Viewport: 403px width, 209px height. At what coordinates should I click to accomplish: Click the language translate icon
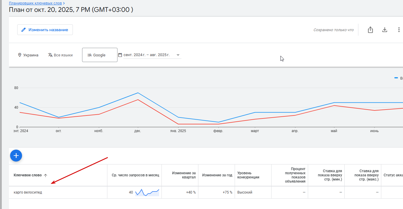[x=50, y=55]
